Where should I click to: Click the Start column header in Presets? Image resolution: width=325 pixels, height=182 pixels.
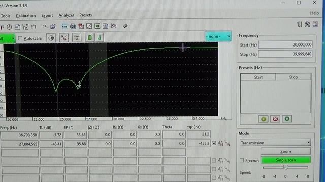[x=258, y=77]
